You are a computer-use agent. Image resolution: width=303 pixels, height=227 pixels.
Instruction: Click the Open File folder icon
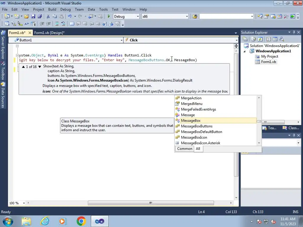(27, 17)
